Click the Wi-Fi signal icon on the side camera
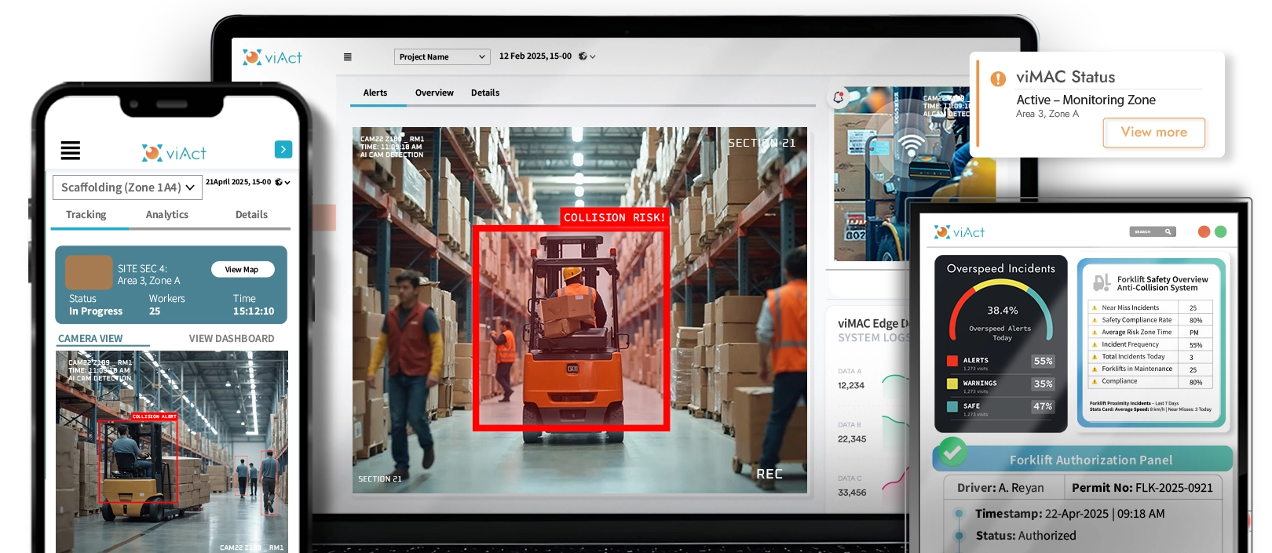This screenshot has height=553, width=1272. (911, 145)
